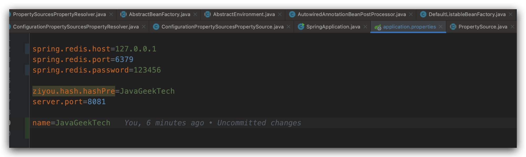Close the PropertySourcesPropertyResolver.java tab
Viewport: 526px width, 157px height.
point(111,14)
